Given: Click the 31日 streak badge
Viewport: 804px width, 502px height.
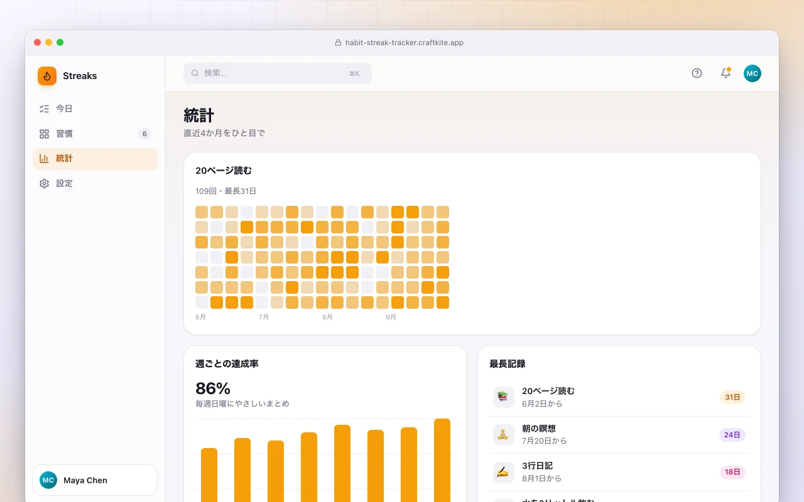Looking at the screenshot, I should click(732, 397).
